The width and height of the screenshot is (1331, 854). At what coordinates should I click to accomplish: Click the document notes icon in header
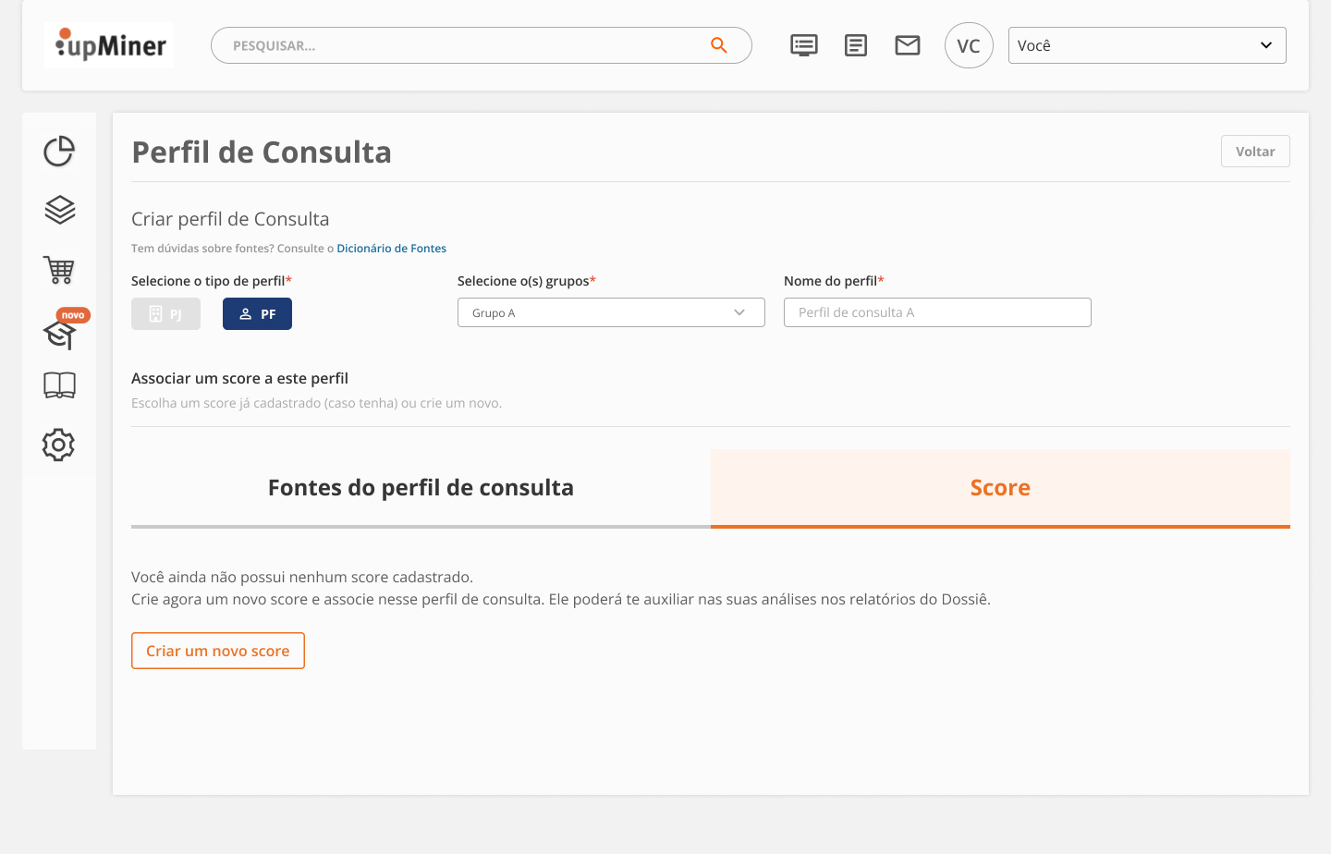(856, 45)
